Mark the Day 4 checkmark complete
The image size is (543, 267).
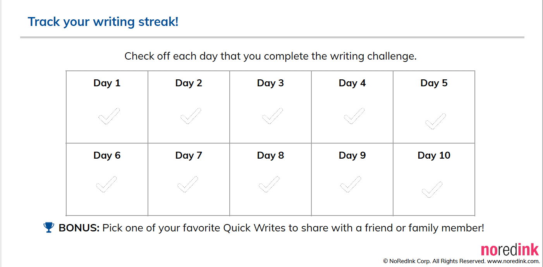354,116
